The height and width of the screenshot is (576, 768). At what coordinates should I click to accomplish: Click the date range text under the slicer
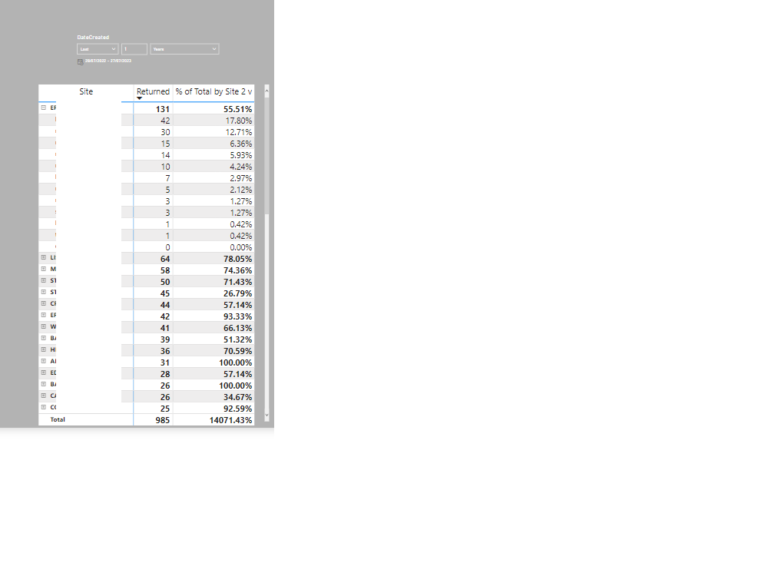pos(108,61)
